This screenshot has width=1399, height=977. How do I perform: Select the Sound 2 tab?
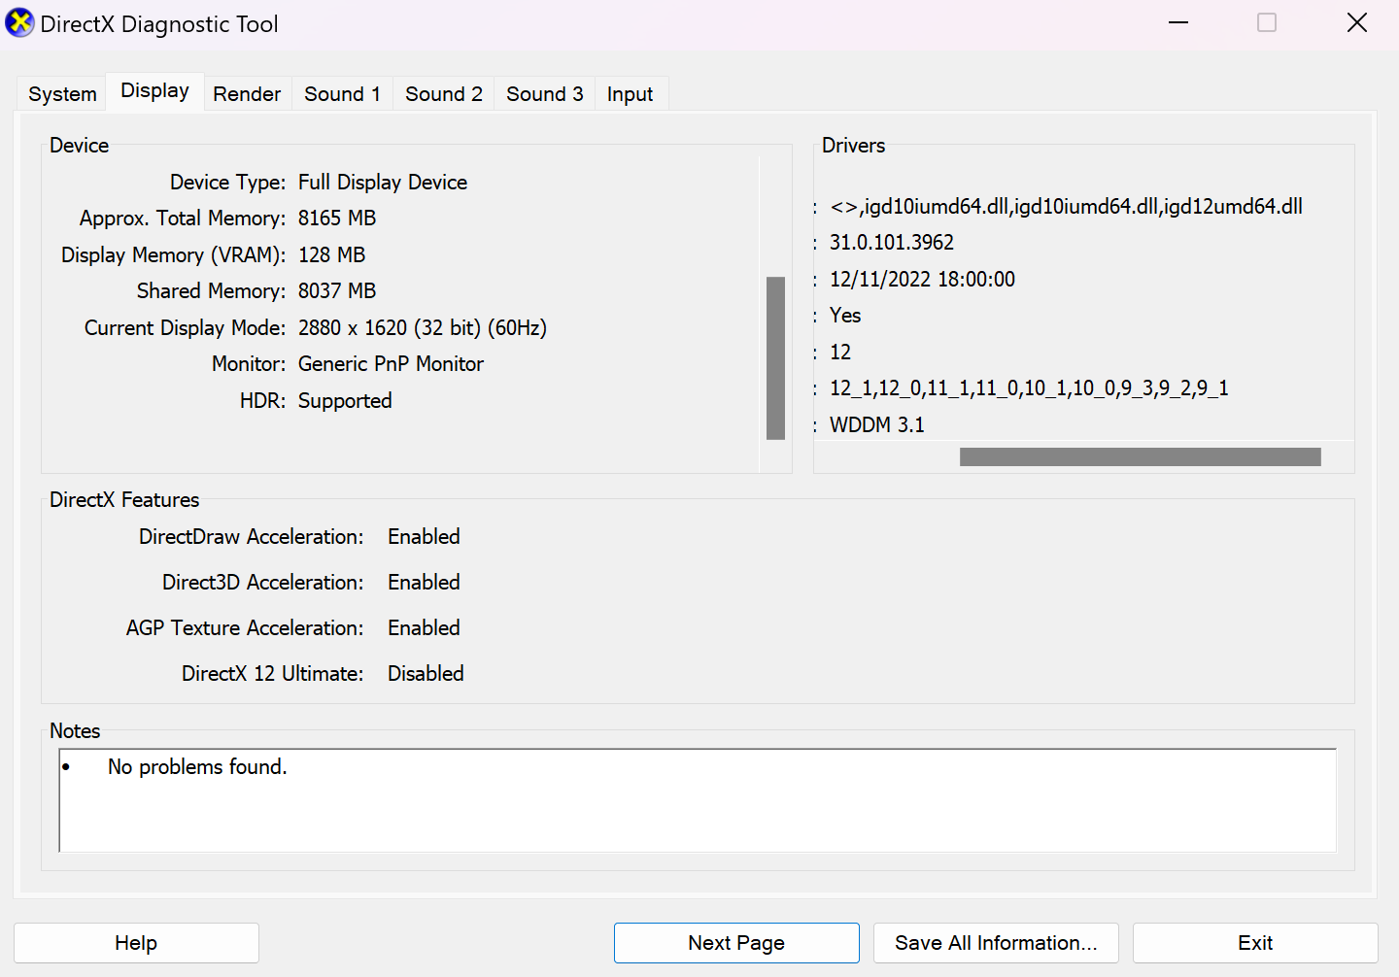[x=443, y=93]
